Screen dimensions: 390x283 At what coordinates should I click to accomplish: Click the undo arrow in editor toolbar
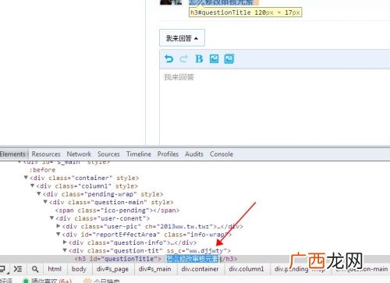click(x=169, y=58)
